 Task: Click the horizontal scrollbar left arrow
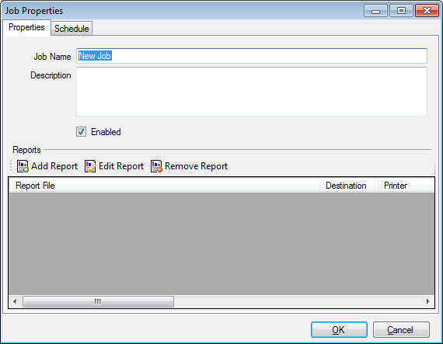pyautogui.click(x=15, y=301)
